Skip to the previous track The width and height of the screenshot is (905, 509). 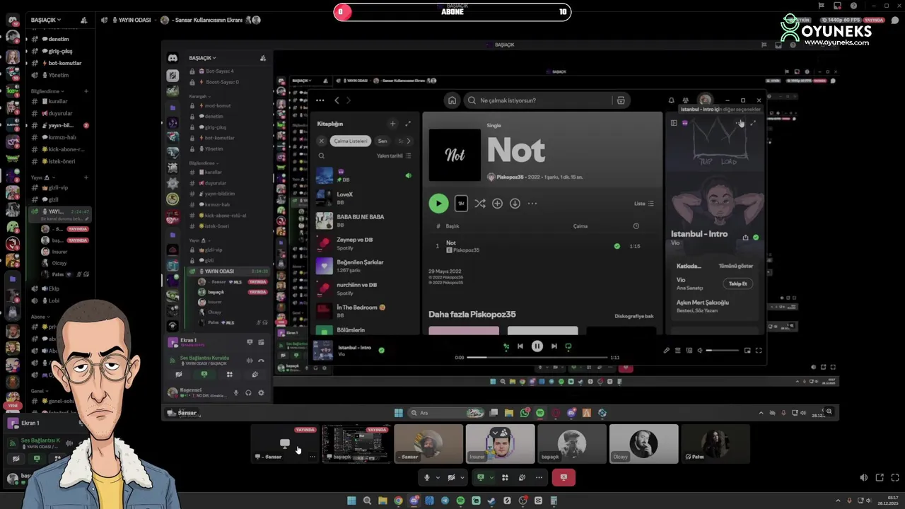(x=520, y=346)
